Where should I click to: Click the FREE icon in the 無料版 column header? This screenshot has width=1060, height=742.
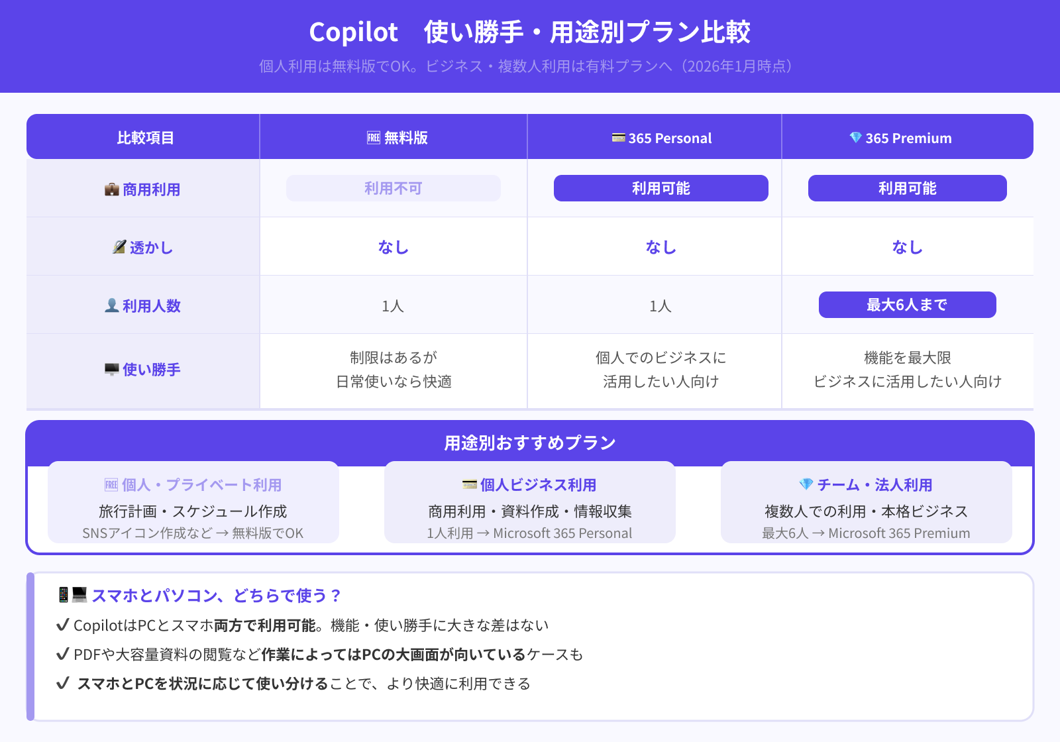[x=374, y=138]
